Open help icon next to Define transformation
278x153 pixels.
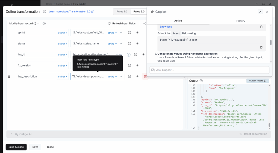45,12
